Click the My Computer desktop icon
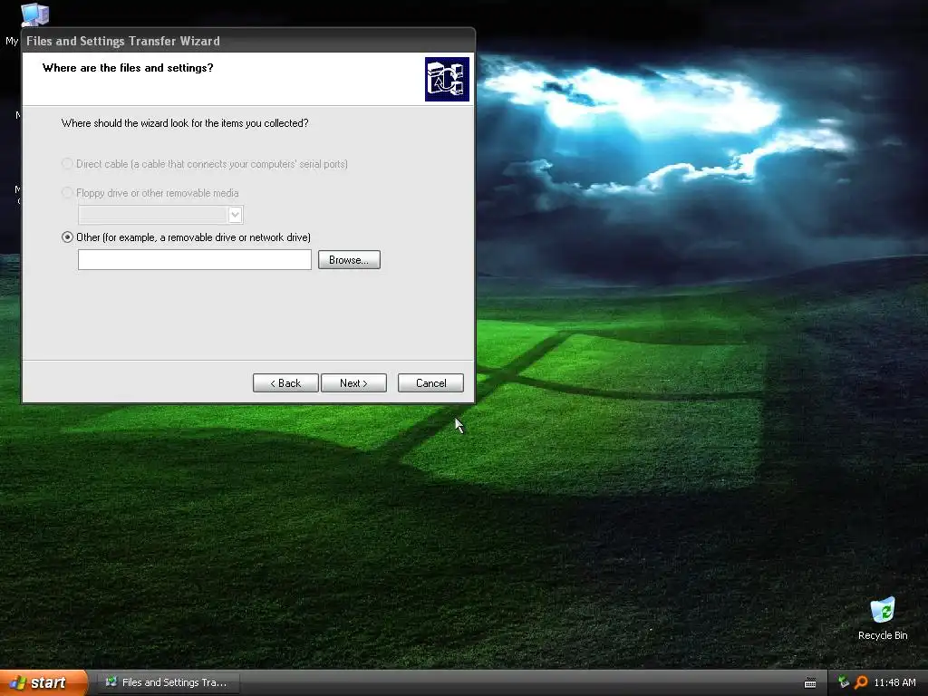928x696 pixels. [x=34, y=14]
